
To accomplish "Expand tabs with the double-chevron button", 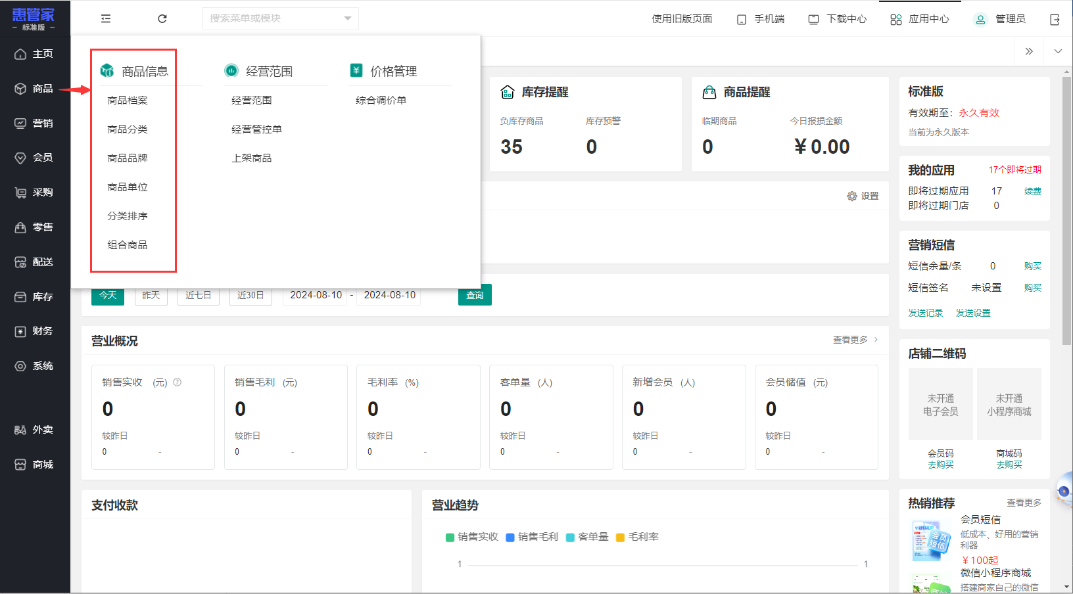I will (x=1029, y=51).
